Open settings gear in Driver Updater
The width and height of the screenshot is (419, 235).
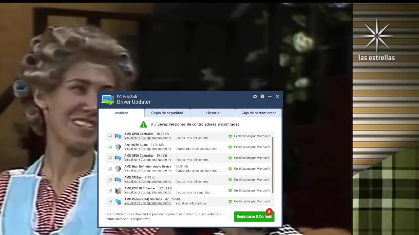(x=255, y=96)
